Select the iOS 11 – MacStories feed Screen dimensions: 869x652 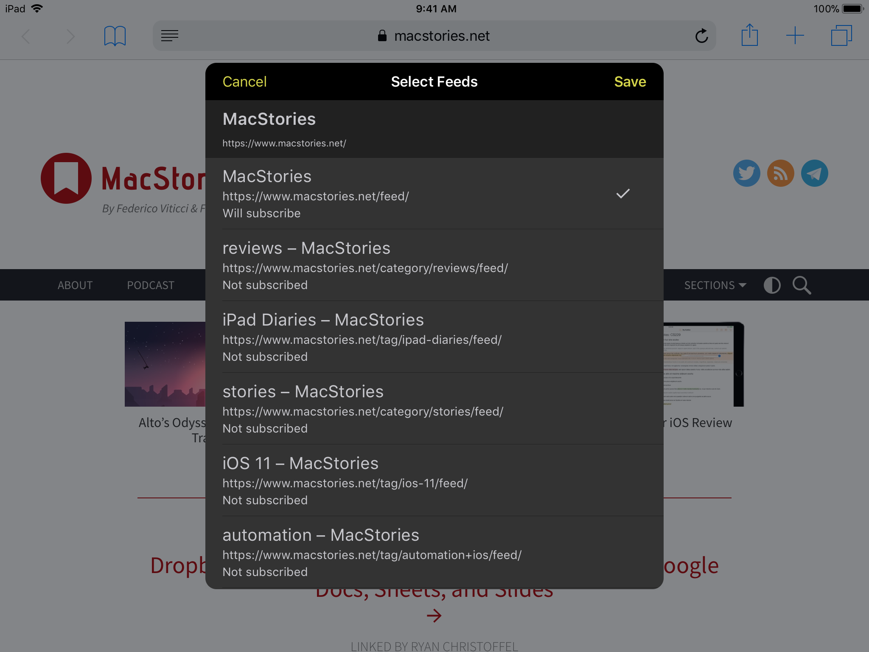point(434,481)
